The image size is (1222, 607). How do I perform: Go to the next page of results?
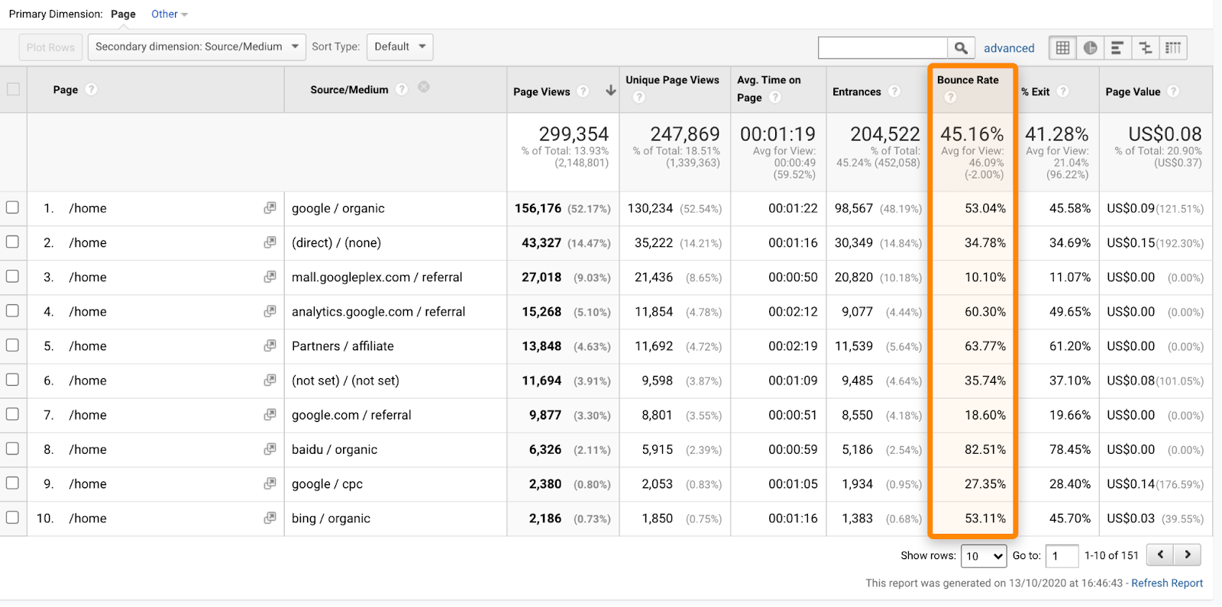click(x=1188, y=555)
